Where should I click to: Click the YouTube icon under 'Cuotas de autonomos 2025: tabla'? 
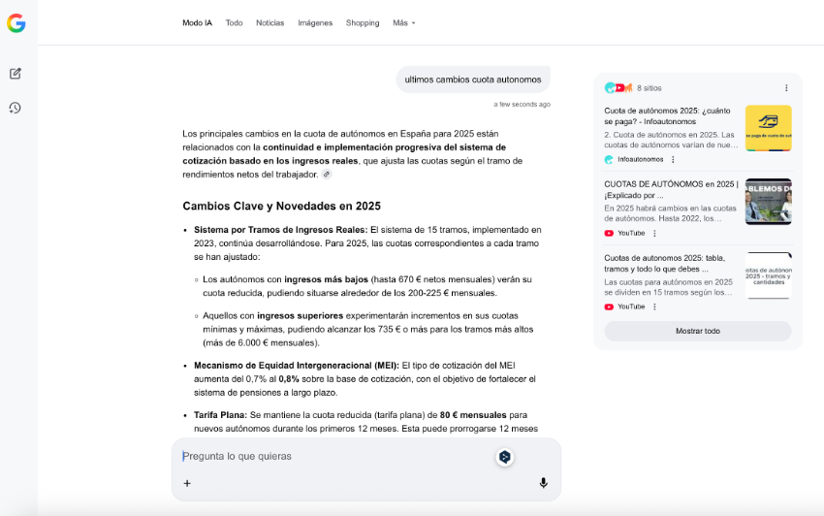pyautogui.click(x=609, y=306)
